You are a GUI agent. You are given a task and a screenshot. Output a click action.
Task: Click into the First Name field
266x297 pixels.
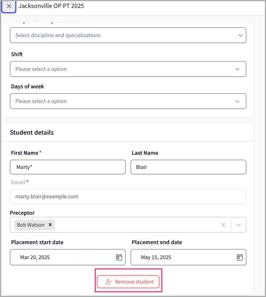68,167
